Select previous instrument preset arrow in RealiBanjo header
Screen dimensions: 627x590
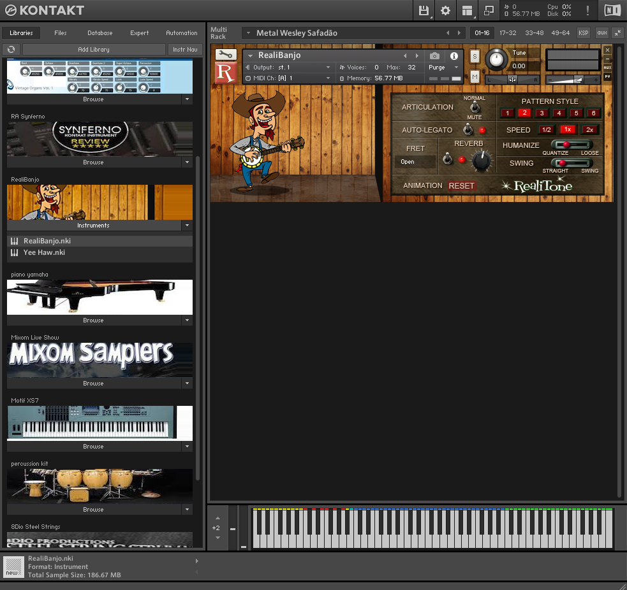tap(405, 55)
